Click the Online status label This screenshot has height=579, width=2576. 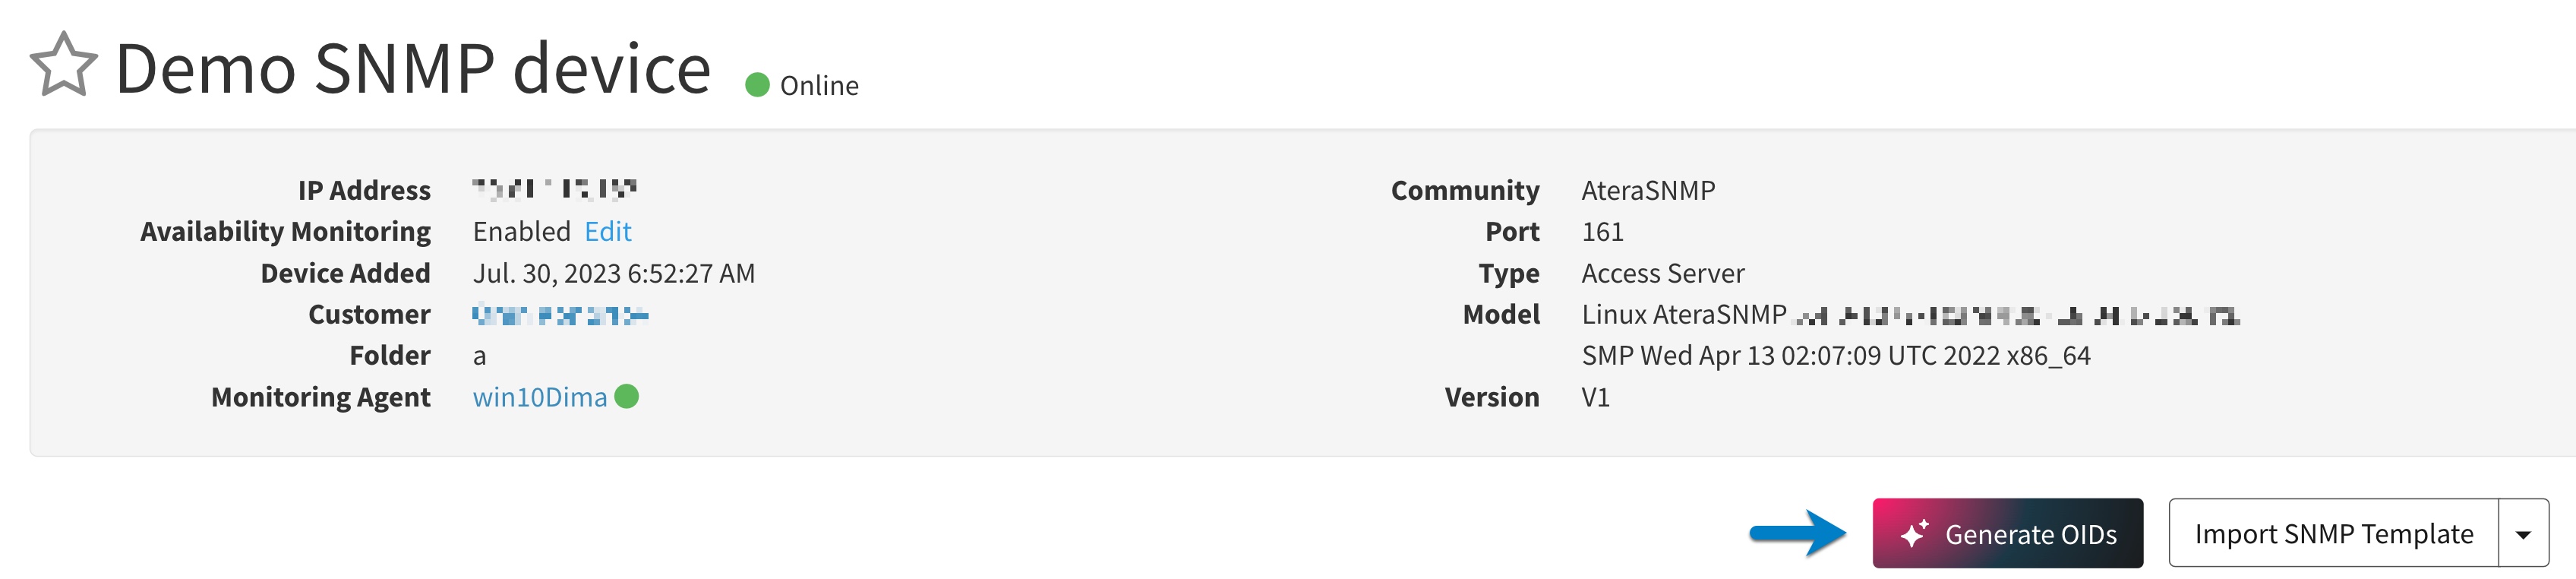pyautogui.click(x=819, y=86)
